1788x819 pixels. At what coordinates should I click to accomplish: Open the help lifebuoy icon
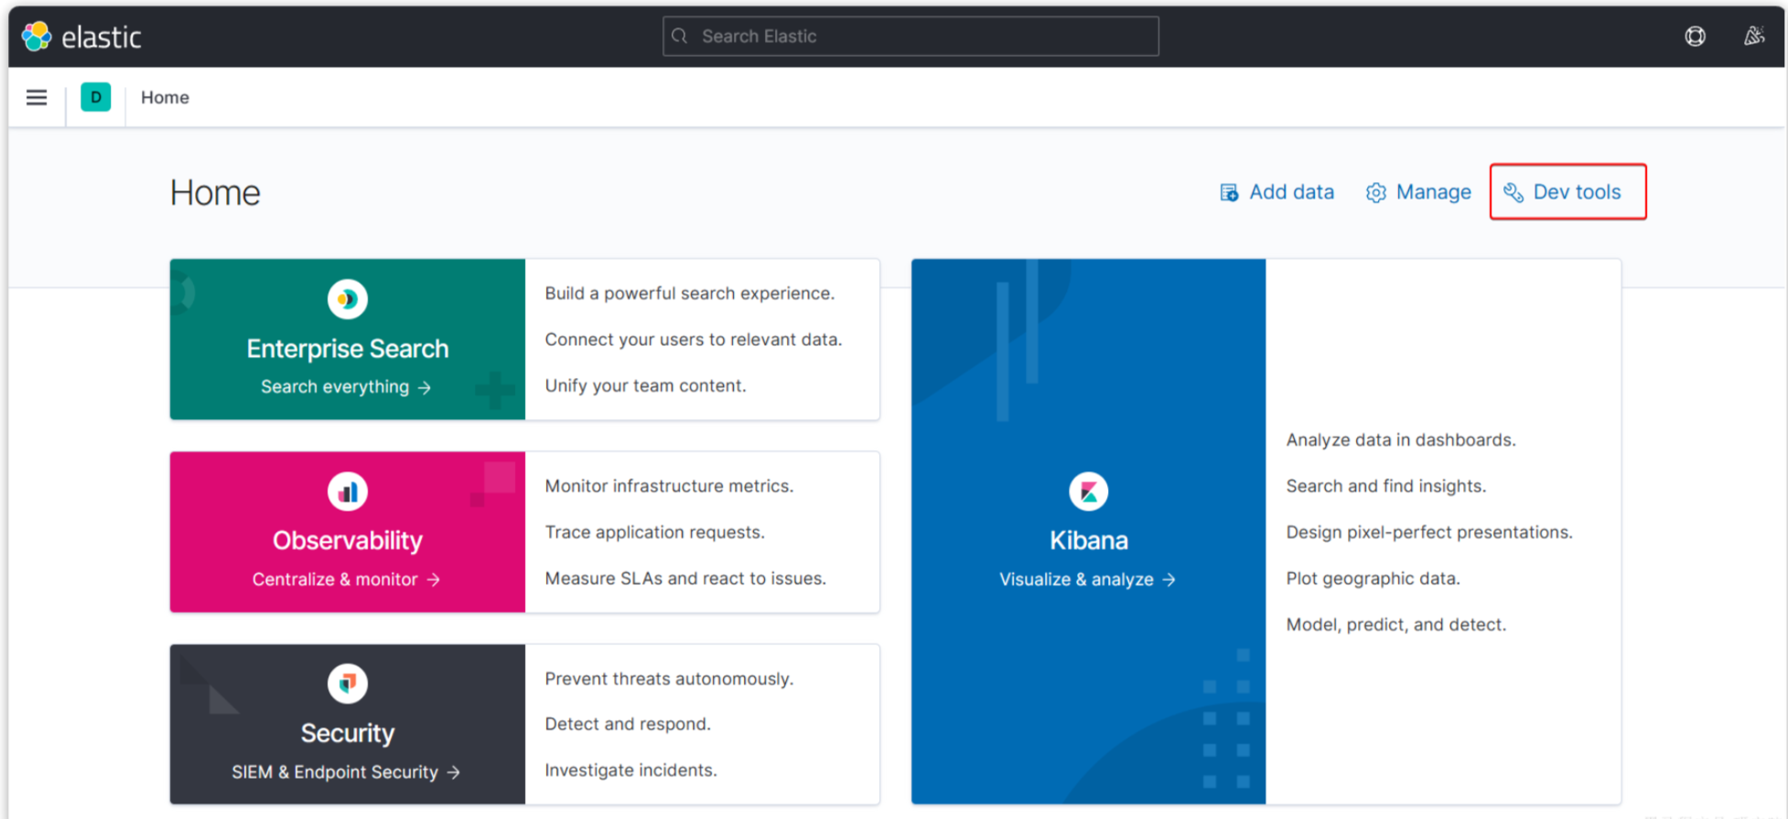point(1695,36)
